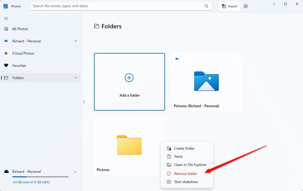Image resolution: width=303 pixels, height=191 pixels.
Task: Click the OneDrive cloud badge on Pictures tile
Action: click(x=177, y=59)
